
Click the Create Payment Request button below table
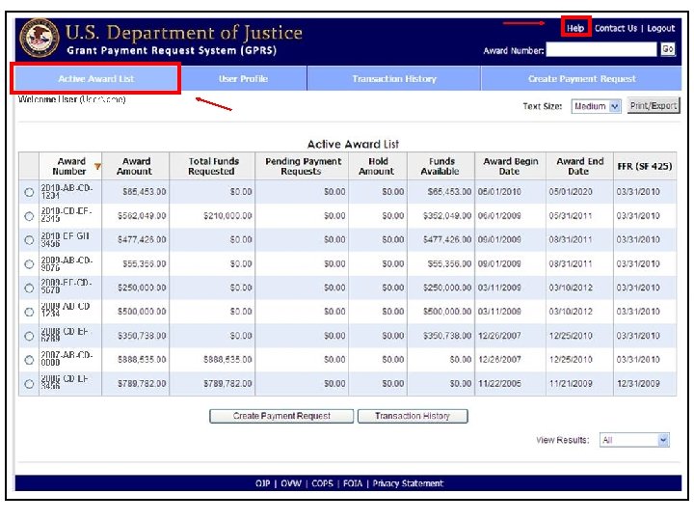click(281, 416)
